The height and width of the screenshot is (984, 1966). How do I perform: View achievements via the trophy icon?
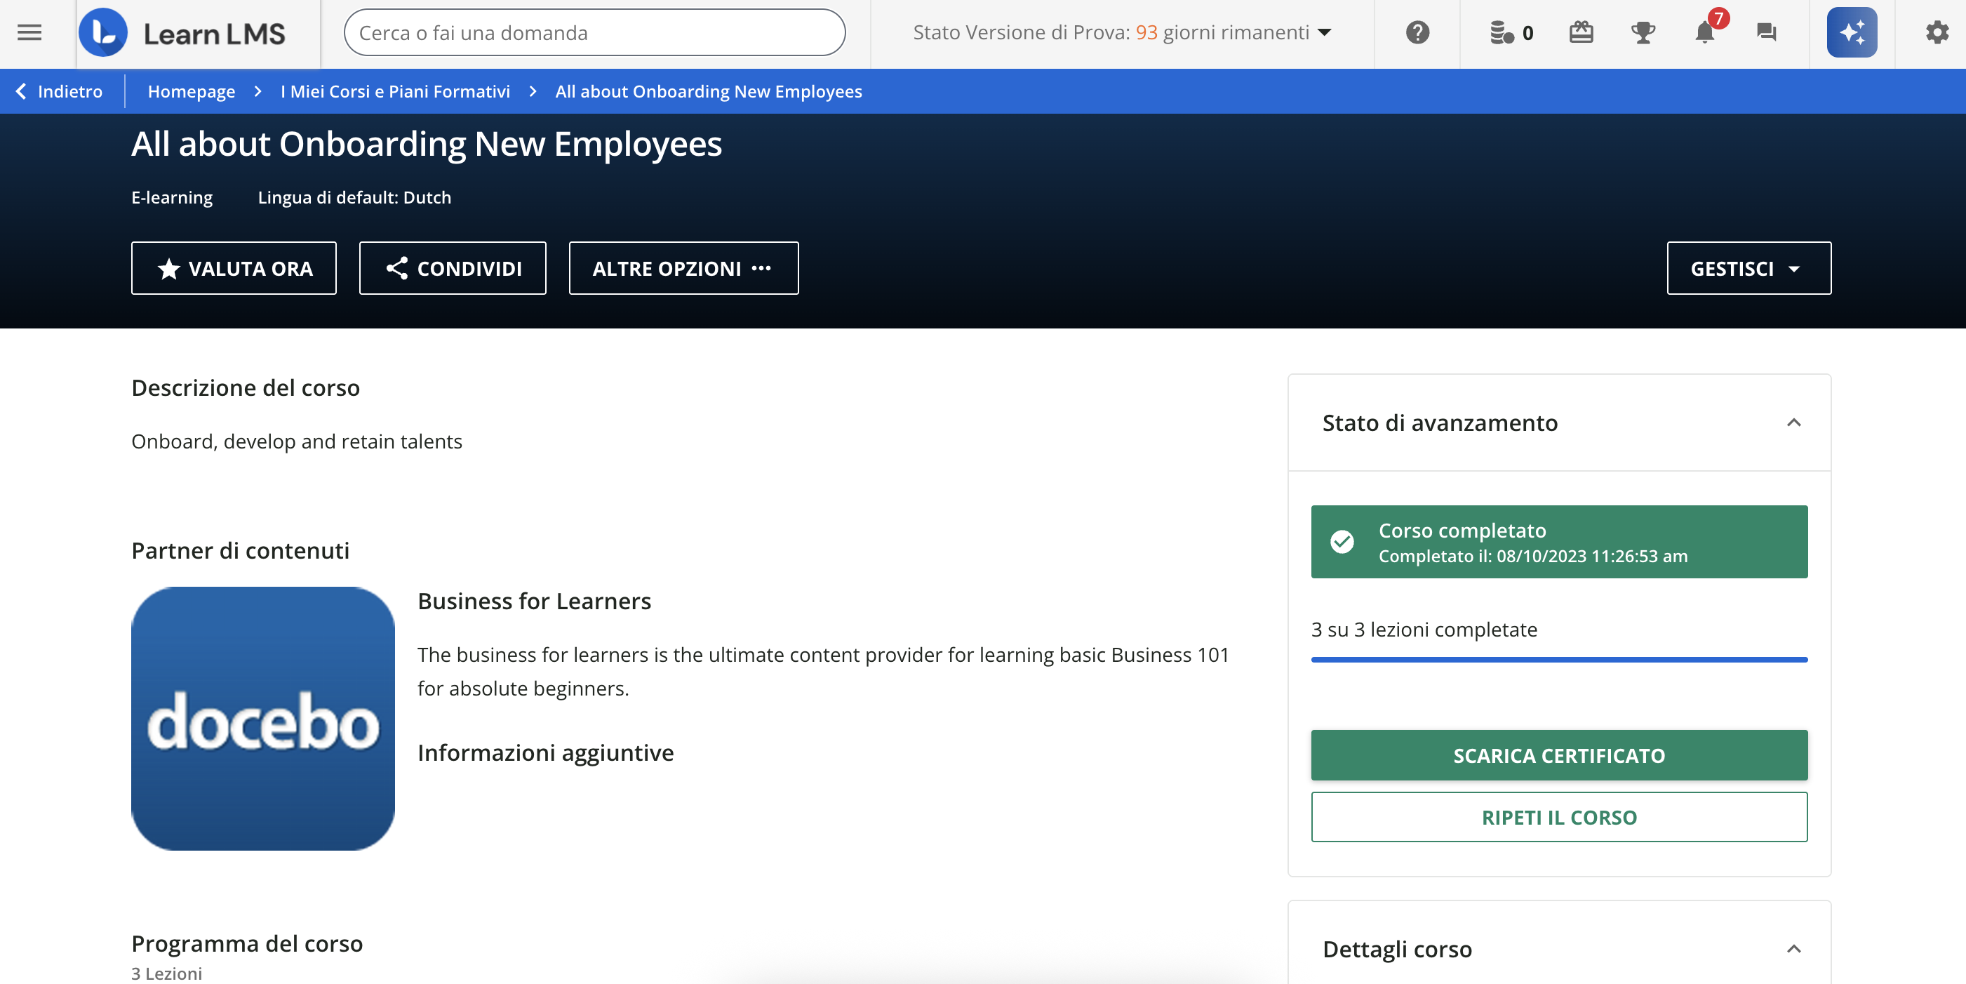1643,32
